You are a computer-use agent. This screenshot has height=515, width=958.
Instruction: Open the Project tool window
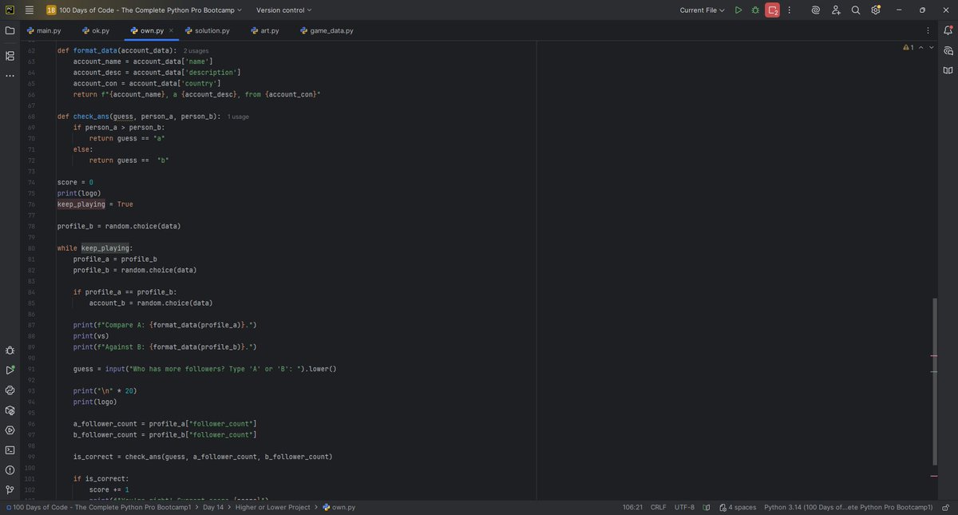10,30
